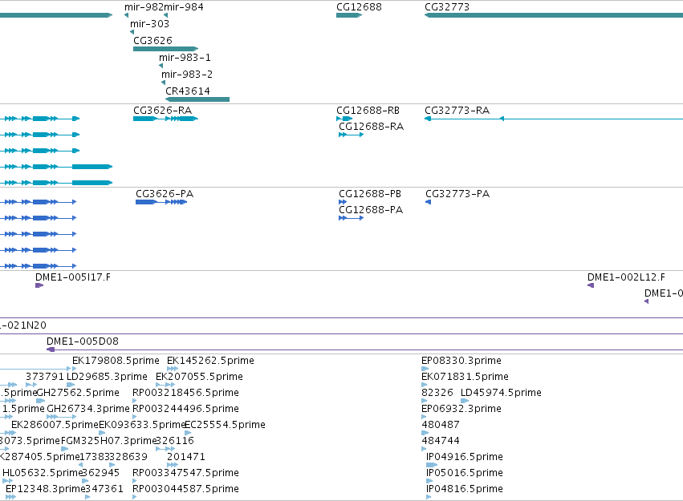The image size is (683, 501).
Task: Click the DME1-005I17.F purple marker
Action: [39, 285]
